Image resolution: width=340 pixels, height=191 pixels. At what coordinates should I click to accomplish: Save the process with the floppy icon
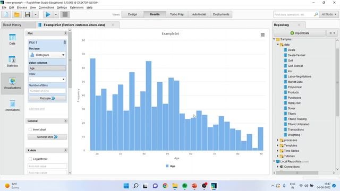click(28, 14)
